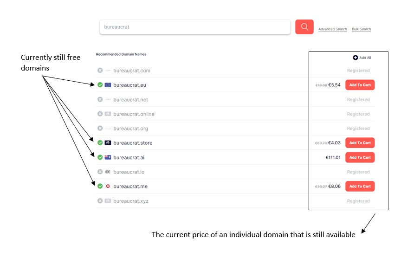Image resolution: width=407 pixels, height=258 pixels.
Task: Click the flag icon for bureaucrat.ai
Action: pyautogui.click(x=108, y=157)
